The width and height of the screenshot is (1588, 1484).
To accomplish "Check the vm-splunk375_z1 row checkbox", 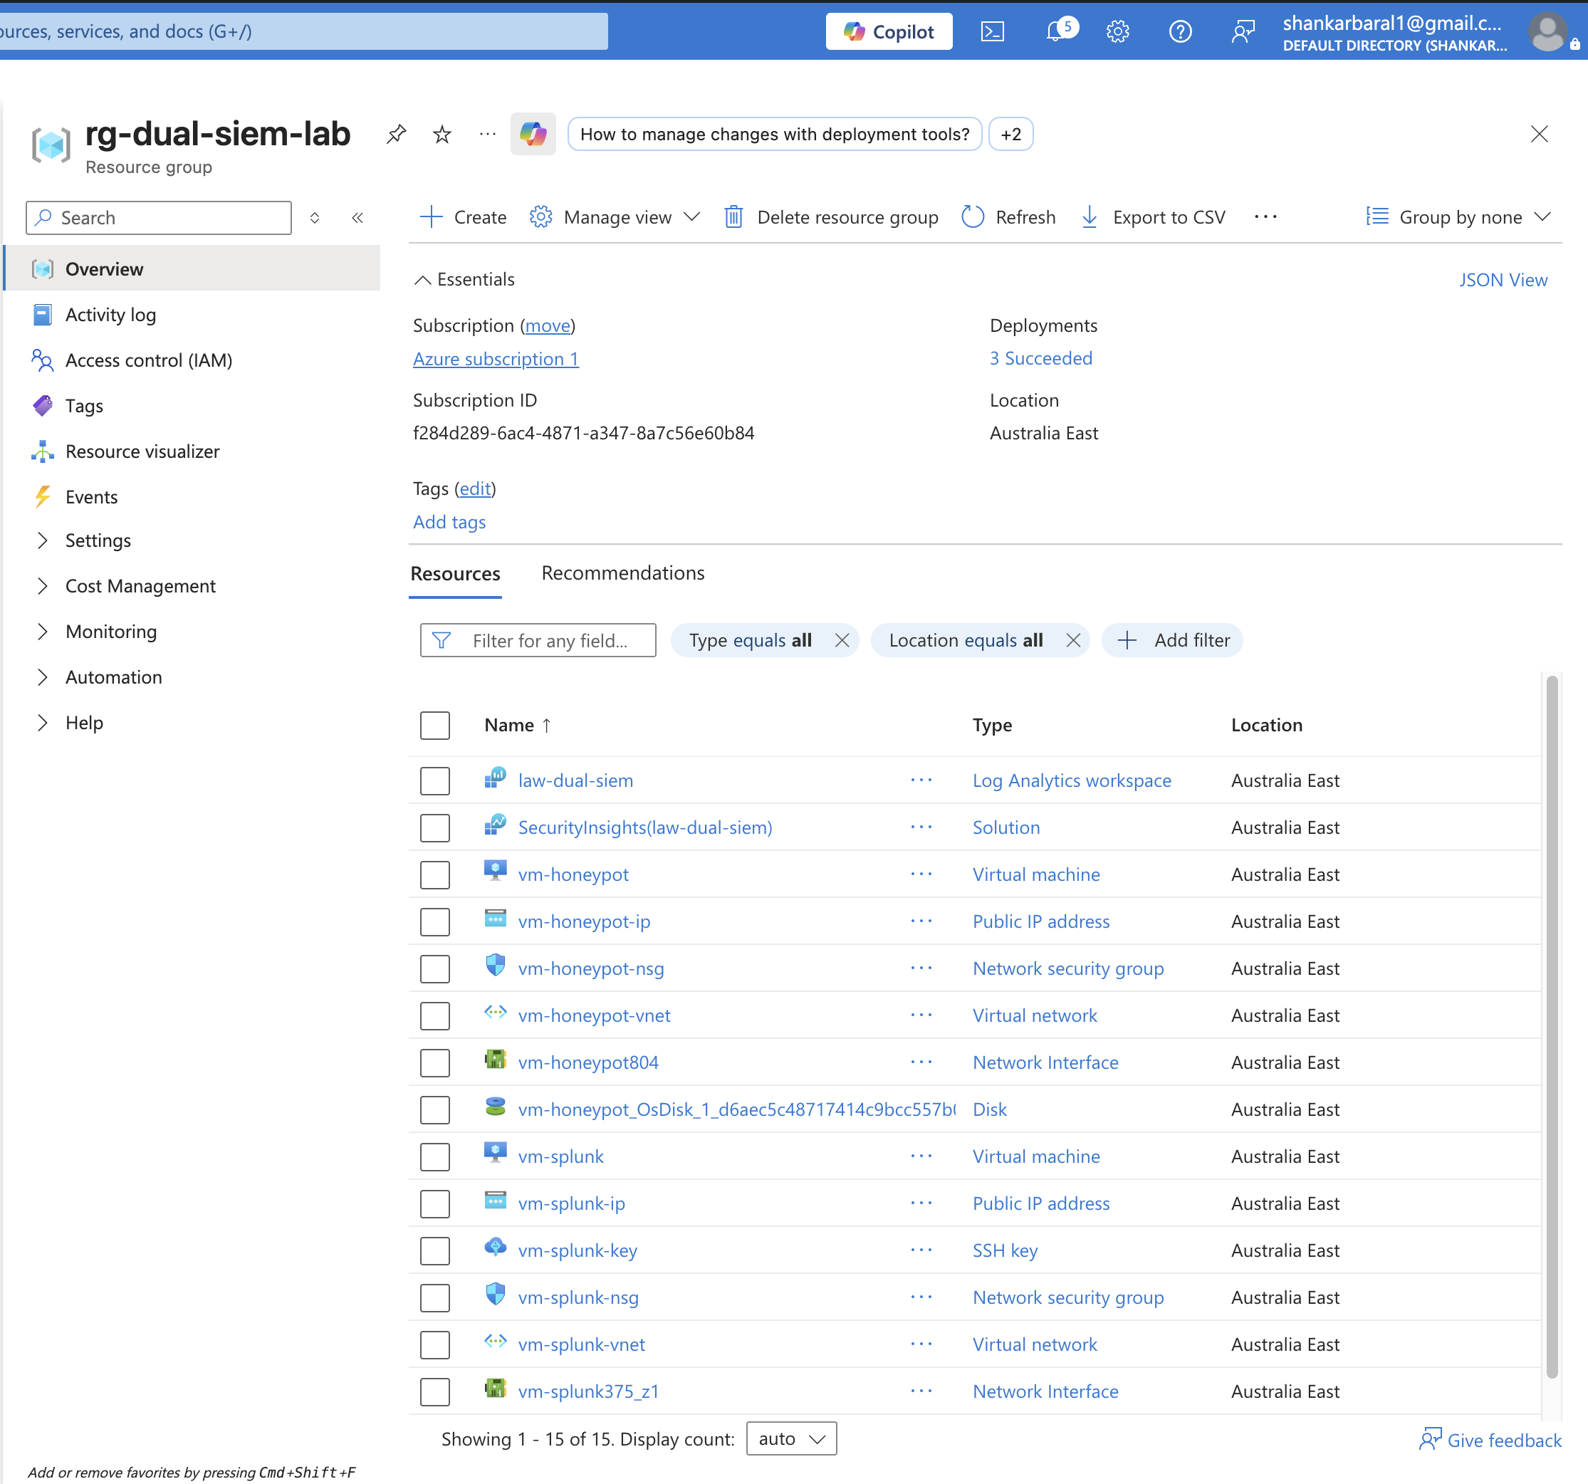I will [434, 1392].
